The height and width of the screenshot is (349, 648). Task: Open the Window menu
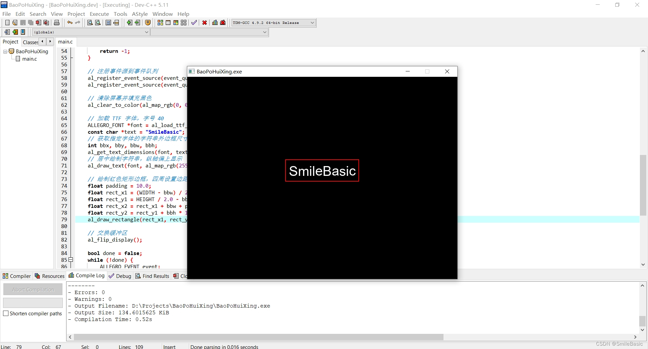163,14
